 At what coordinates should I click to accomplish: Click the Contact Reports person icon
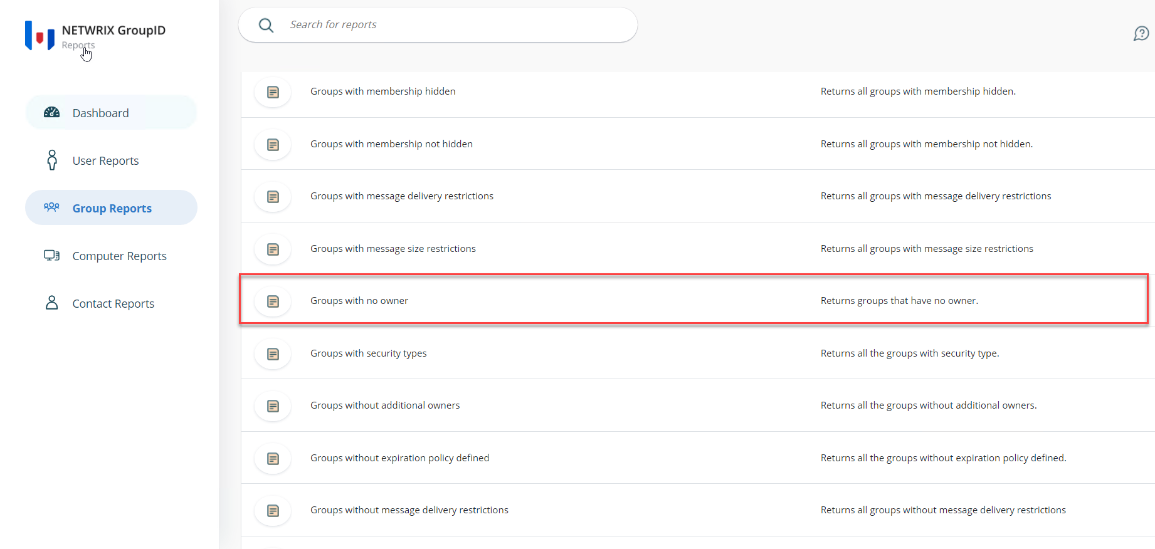51,303
